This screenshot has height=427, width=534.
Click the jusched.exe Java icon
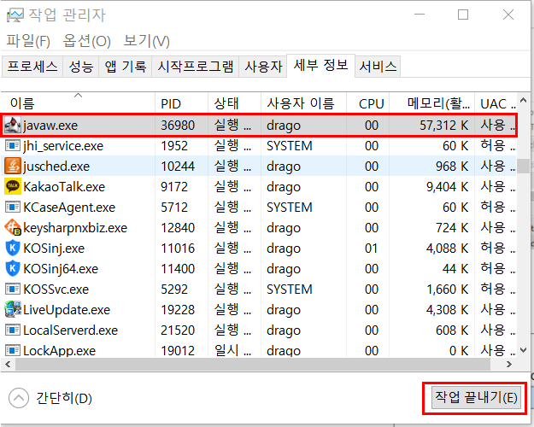pos(13,167)
